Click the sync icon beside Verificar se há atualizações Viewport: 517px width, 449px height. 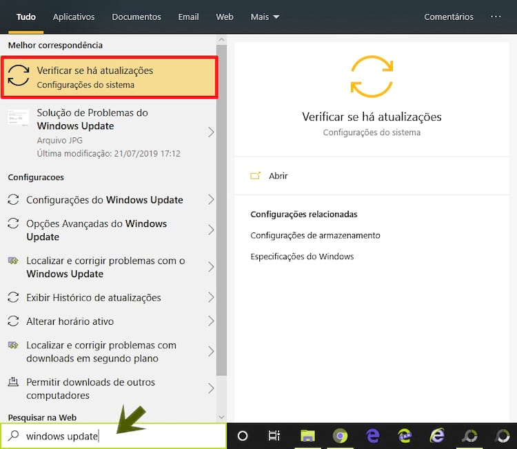click(19, 77)
